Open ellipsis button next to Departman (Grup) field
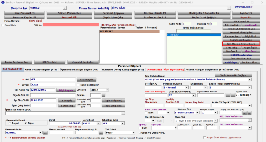The height and width of the screenshot is (142, 266). point(101,133)
